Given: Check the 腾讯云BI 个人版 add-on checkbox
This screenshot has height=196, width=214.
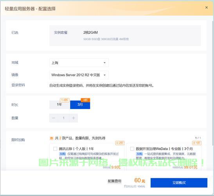Looking at the screenshot, I should [x=55, y=149].
